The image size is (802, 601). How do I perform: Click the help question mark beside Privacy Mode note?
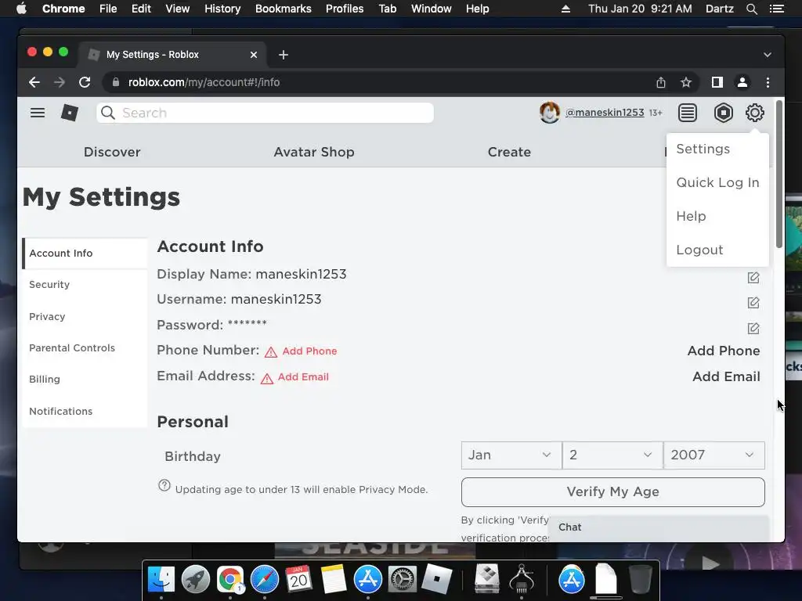coord(164,485)
